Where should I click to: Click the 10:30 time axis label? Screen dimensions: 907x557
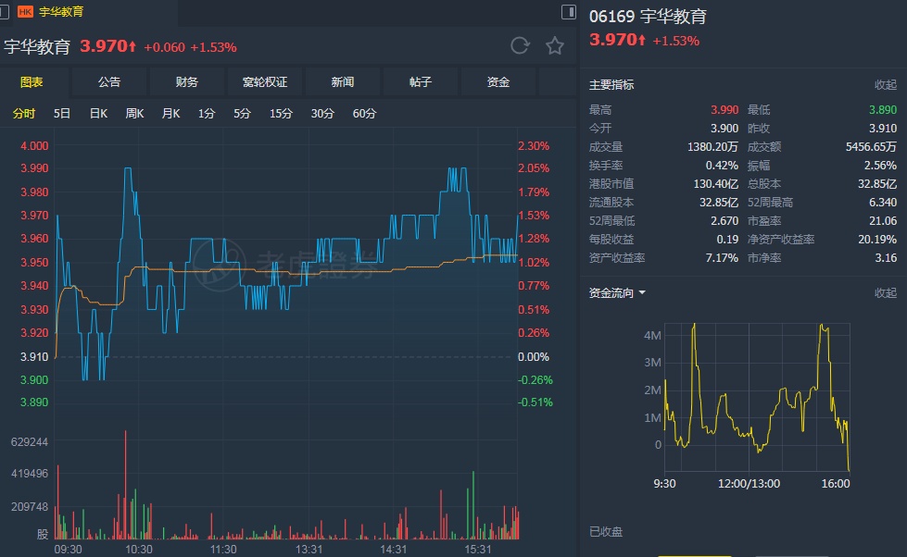coord(139,549)
